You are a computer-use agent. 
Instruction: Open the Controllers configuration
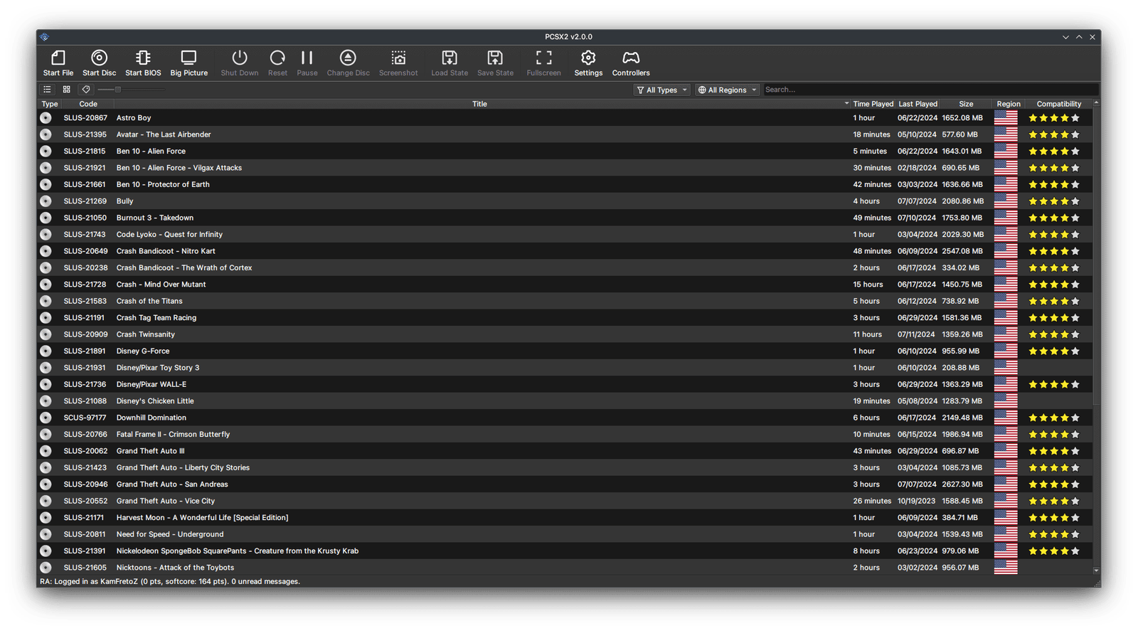point(631,63)
